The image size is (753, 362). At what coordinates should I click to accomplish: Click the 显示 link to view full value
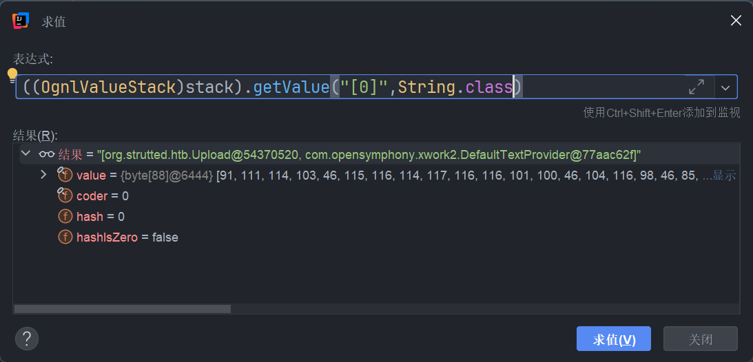[724, 175]
